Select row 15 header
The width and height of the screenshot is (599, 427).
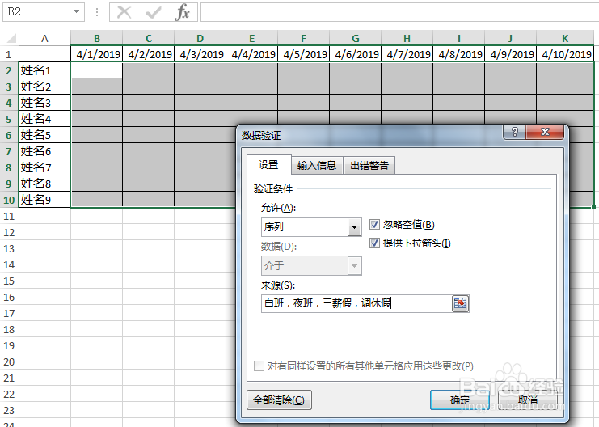click(9, 281)
